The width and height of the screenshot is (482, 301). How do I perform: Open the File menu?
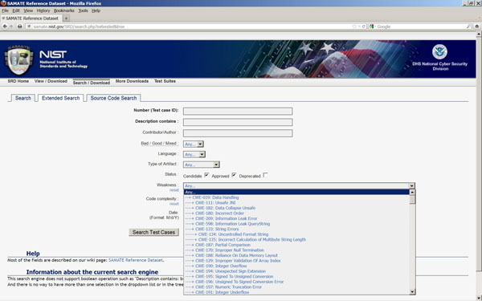tap(6, 10)
